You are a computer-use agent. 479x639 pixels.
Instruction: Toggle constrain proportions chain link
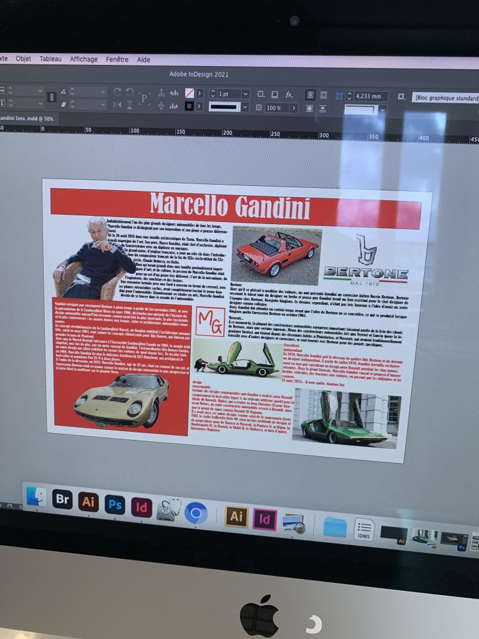(51, 97)
